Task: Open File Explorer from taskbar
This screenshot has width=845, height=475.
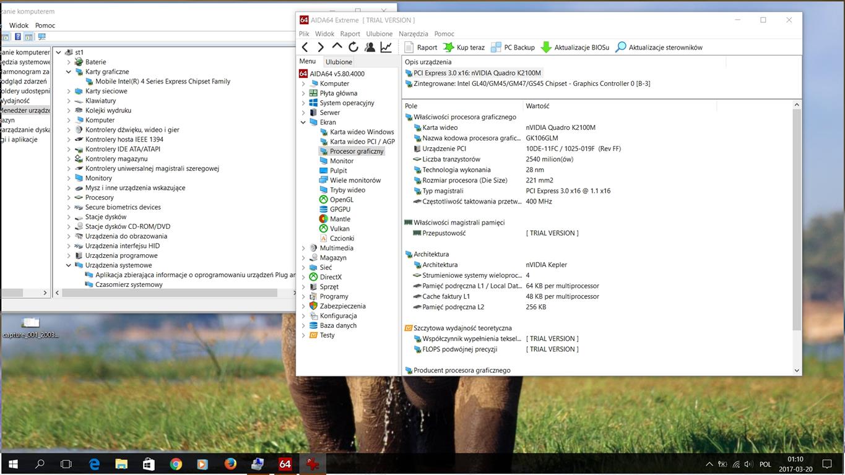Action: point(121,464)
